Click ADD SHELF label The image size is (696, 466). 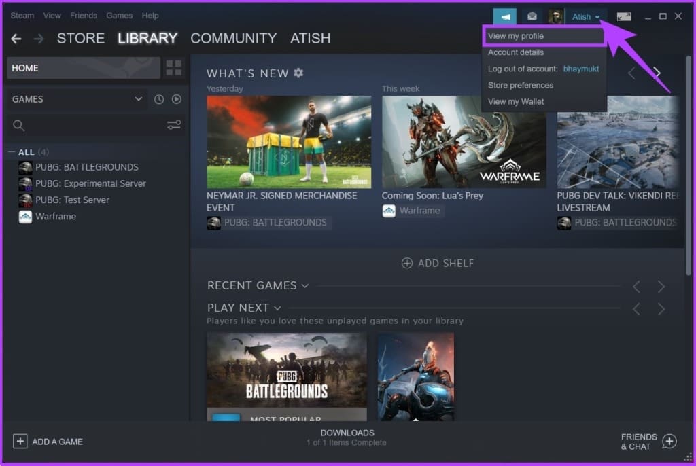(446, 264)
